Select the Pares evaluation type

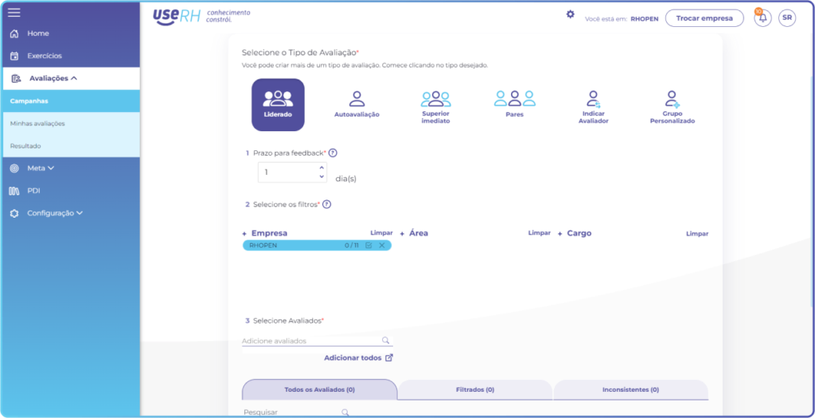coord(515,104)
